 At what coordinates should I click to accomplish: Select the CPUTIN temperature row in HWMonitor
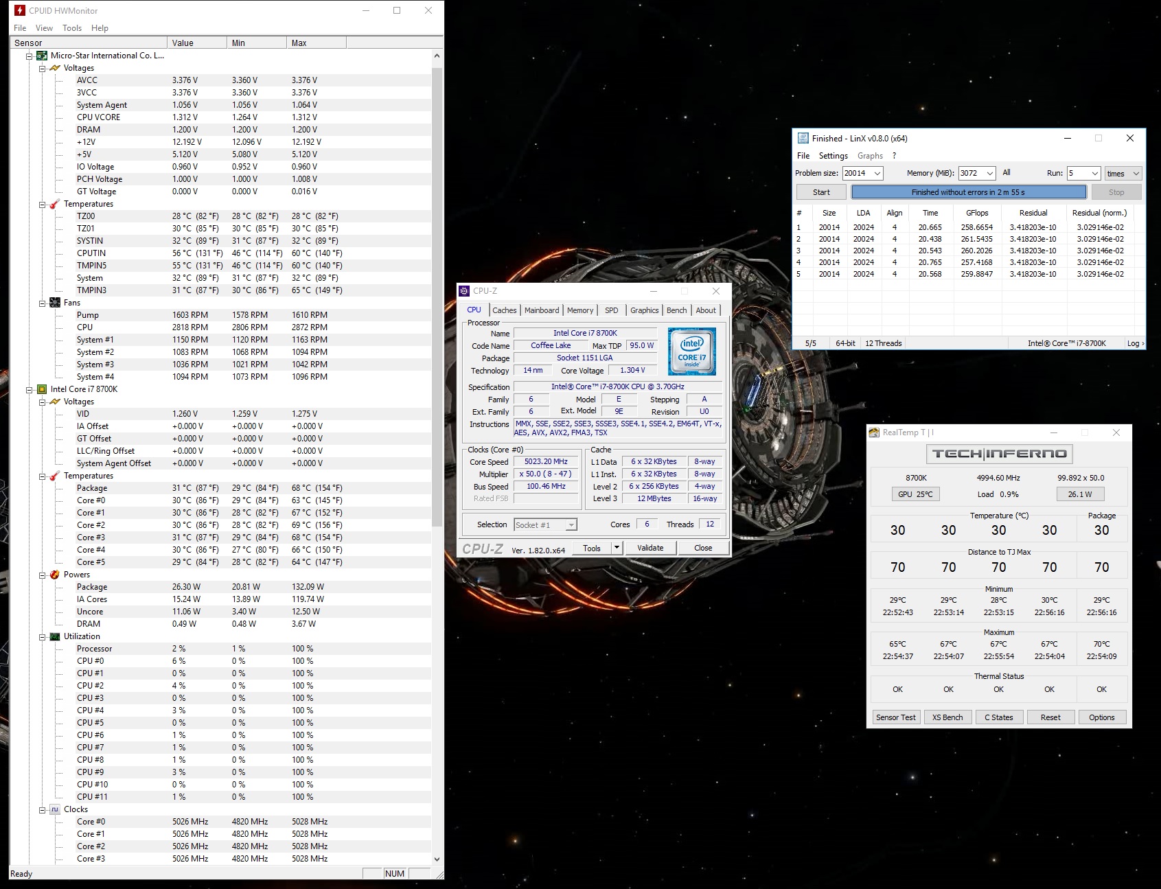(x=221, y=253)
